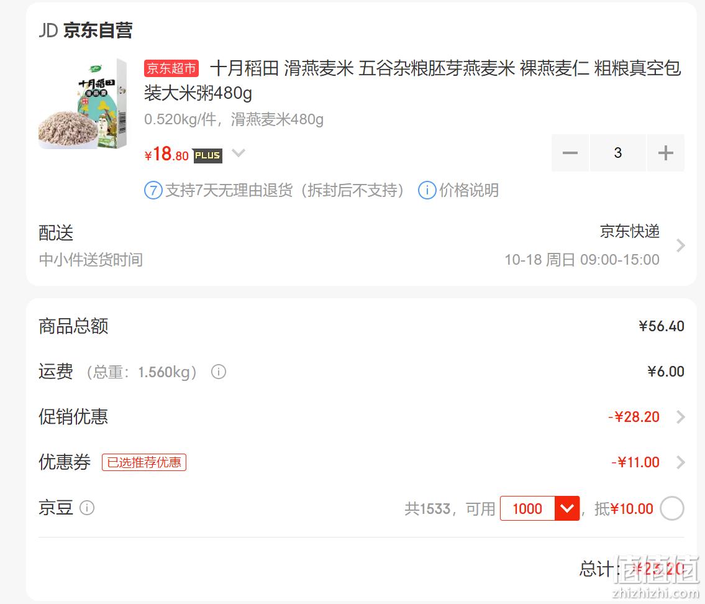Viewport: 705px width, 604px height.
Task: Click the 京东超市 red tag
Action: [x=171, y=68]
